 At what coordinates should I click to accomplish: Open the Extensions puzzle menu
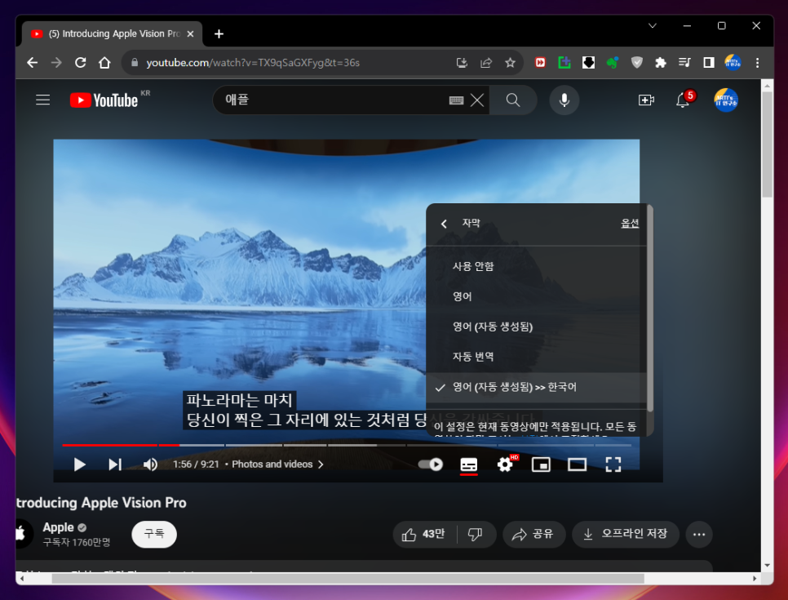(x=661, y=62)
